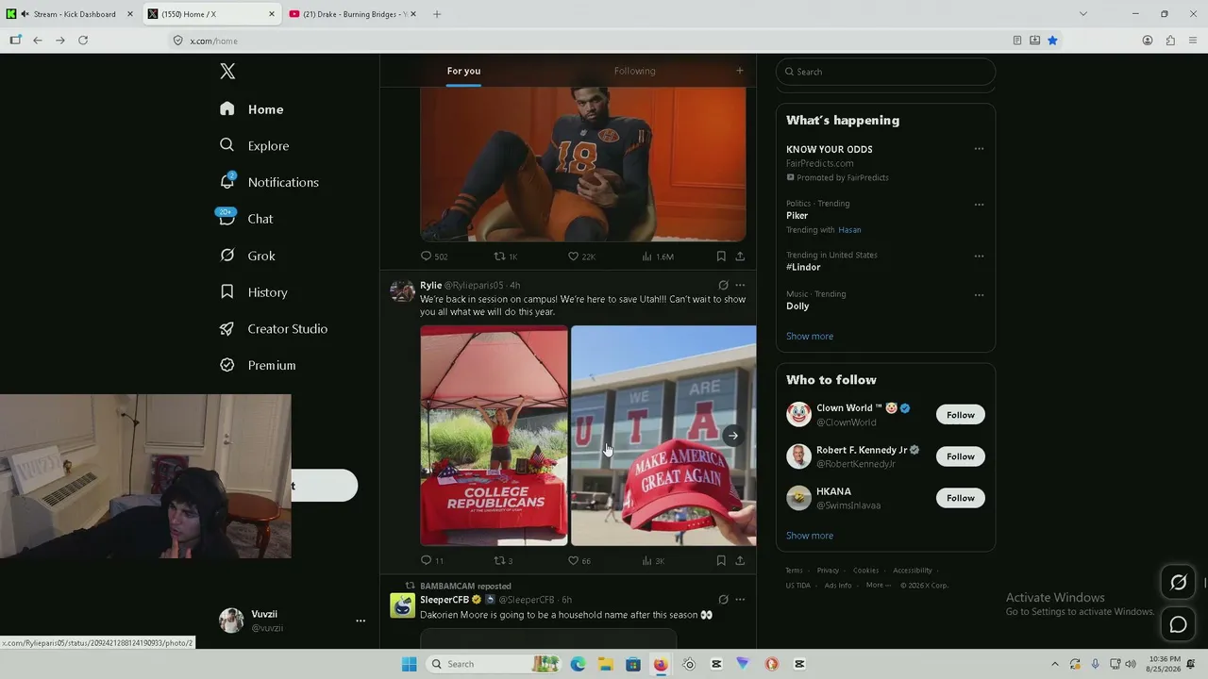Open Premium from the sidebar
Viewport: 1208px width, 679px height.
pos(258,365)
